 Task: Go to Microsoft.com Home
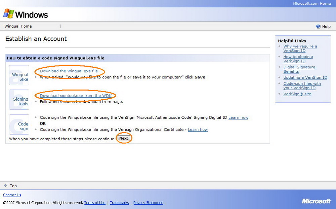[x=312, y=3]
